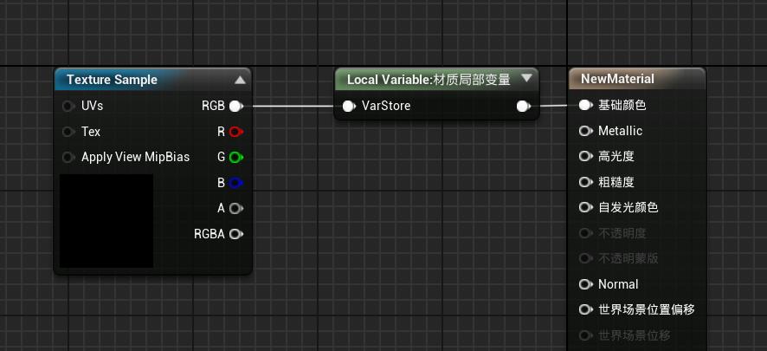Click the UVs input pin

tap(68, 106)
